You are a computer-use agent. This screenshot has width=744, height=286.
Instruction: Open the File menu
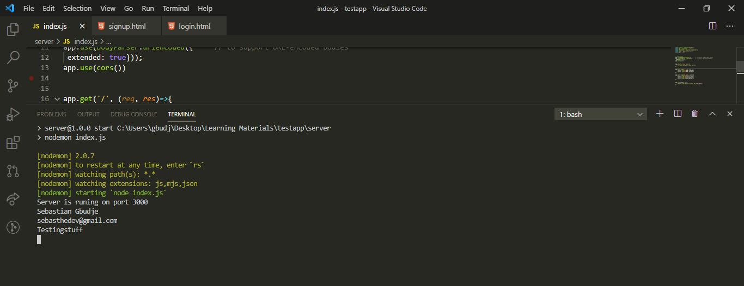[x=29, y=8]
